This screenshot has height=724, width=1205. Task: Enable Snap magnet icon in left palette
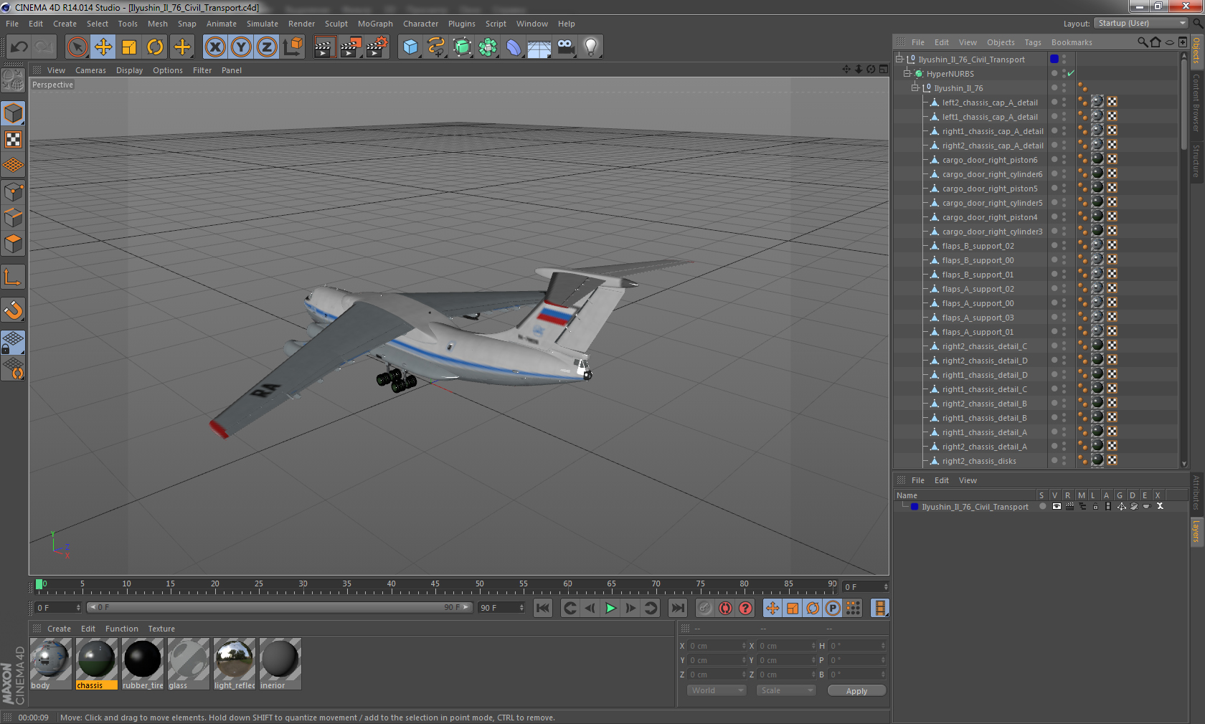pyautogui.click(x=13, y=310)
